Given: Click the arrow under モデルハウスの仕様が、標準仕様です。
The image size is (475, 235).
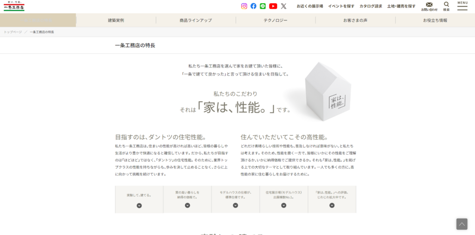Looking at the screenshot, I should click(x=235, y=205).
